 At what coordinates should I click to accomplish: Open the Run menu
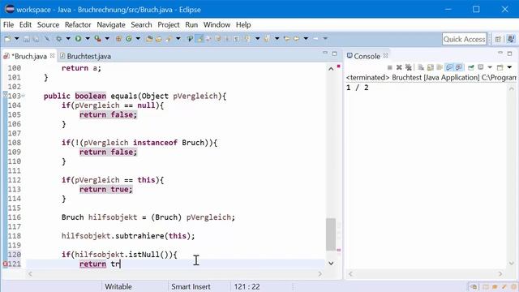pos(191,25)
